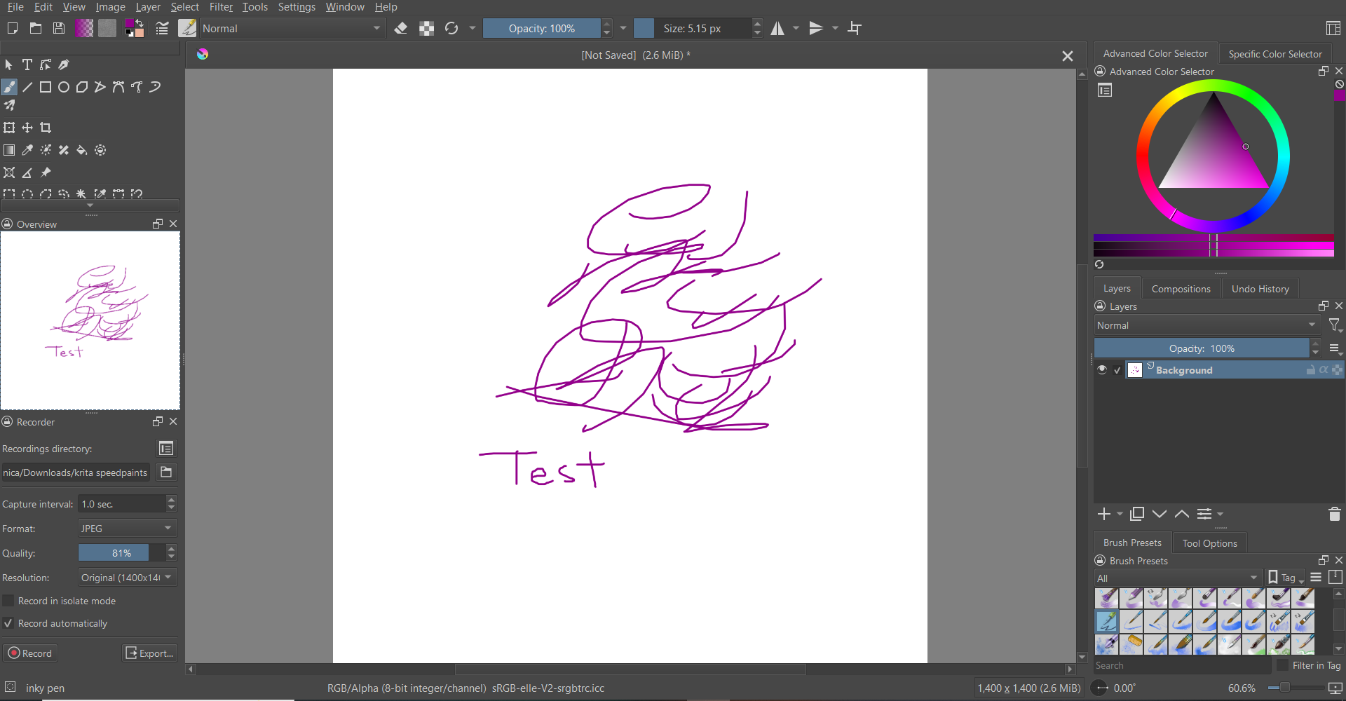This screenshot has width=1346, height=701.
Task: Adjust the Quality slider at 81%
Action: [x=121, y=553]
